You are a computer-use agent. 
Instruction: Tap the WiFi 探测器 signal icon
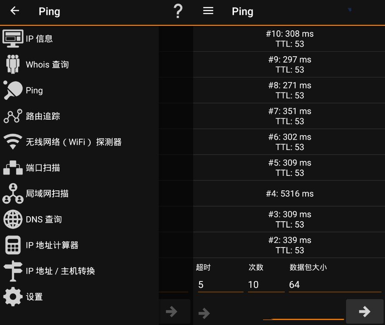(13, 142)
